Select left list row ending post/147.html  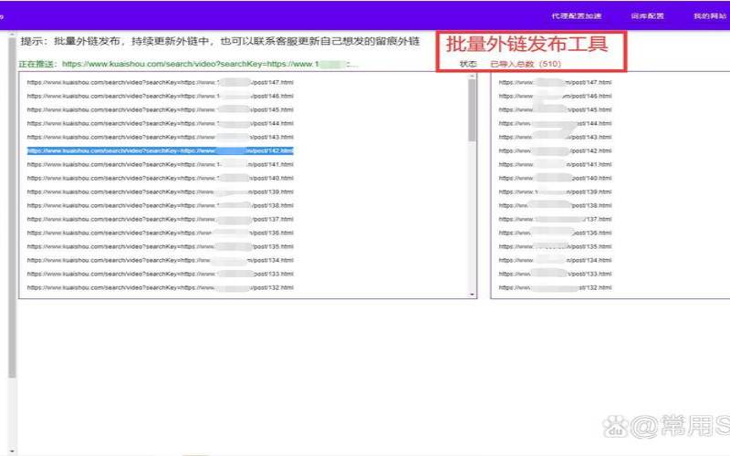tap(161, 82)
